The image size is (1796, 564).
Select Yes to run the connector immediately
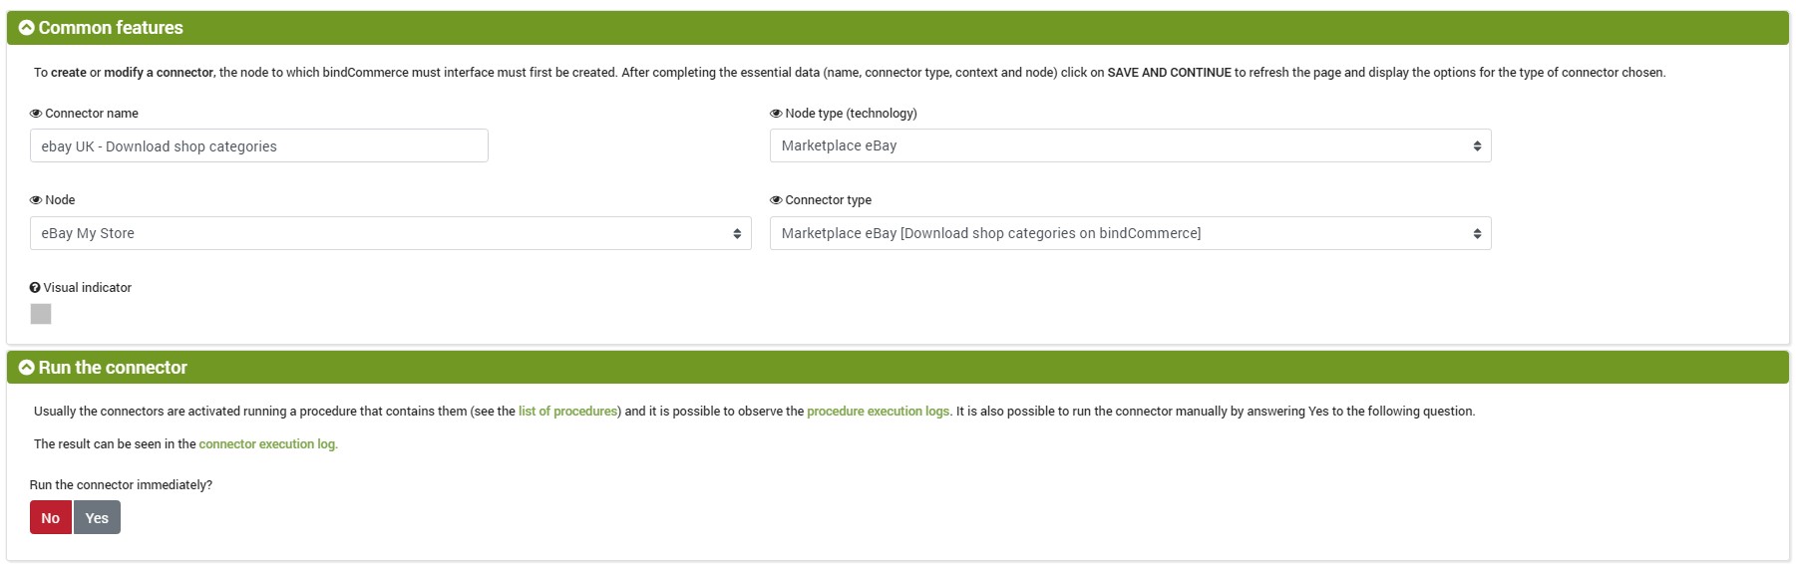pos(97,518)
